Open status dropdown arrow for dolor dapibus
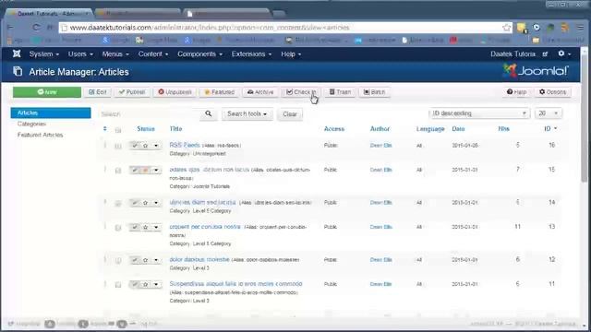This screenshot has width=591, height=332. [156, 260]
